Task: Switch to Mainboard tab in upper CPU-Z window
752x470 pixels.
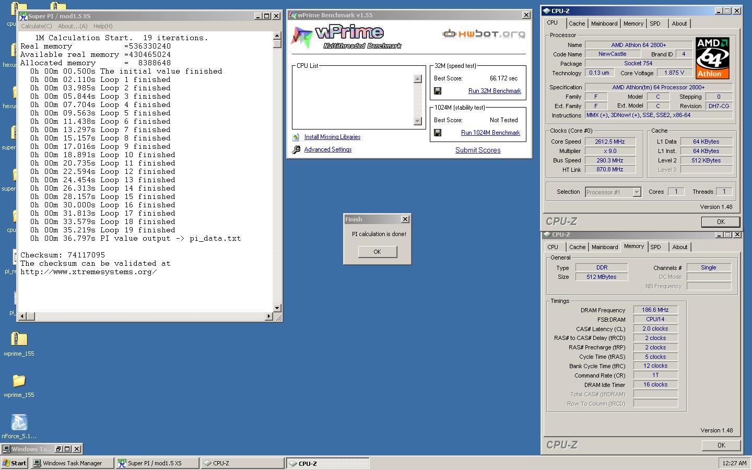Action: [x=604, y=23]
